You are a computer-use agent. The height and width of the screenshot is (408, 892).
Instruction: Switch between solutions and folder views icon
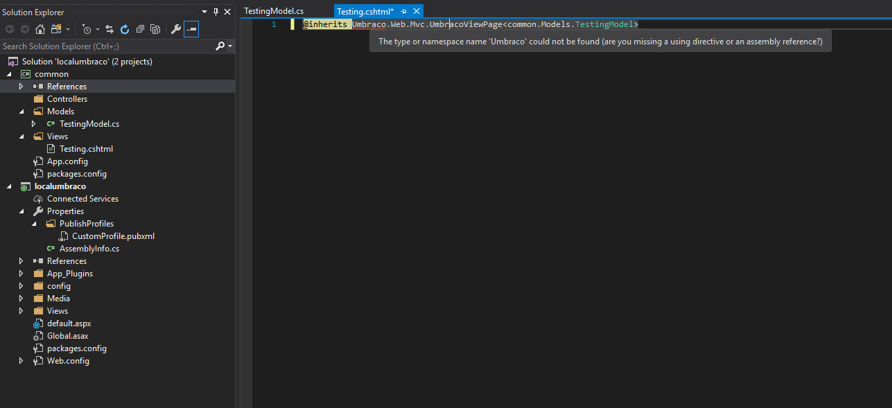coord(56,29)
